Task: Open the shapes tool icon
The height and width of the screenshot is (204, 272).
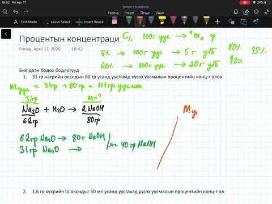Action: [x=232, y=22]
